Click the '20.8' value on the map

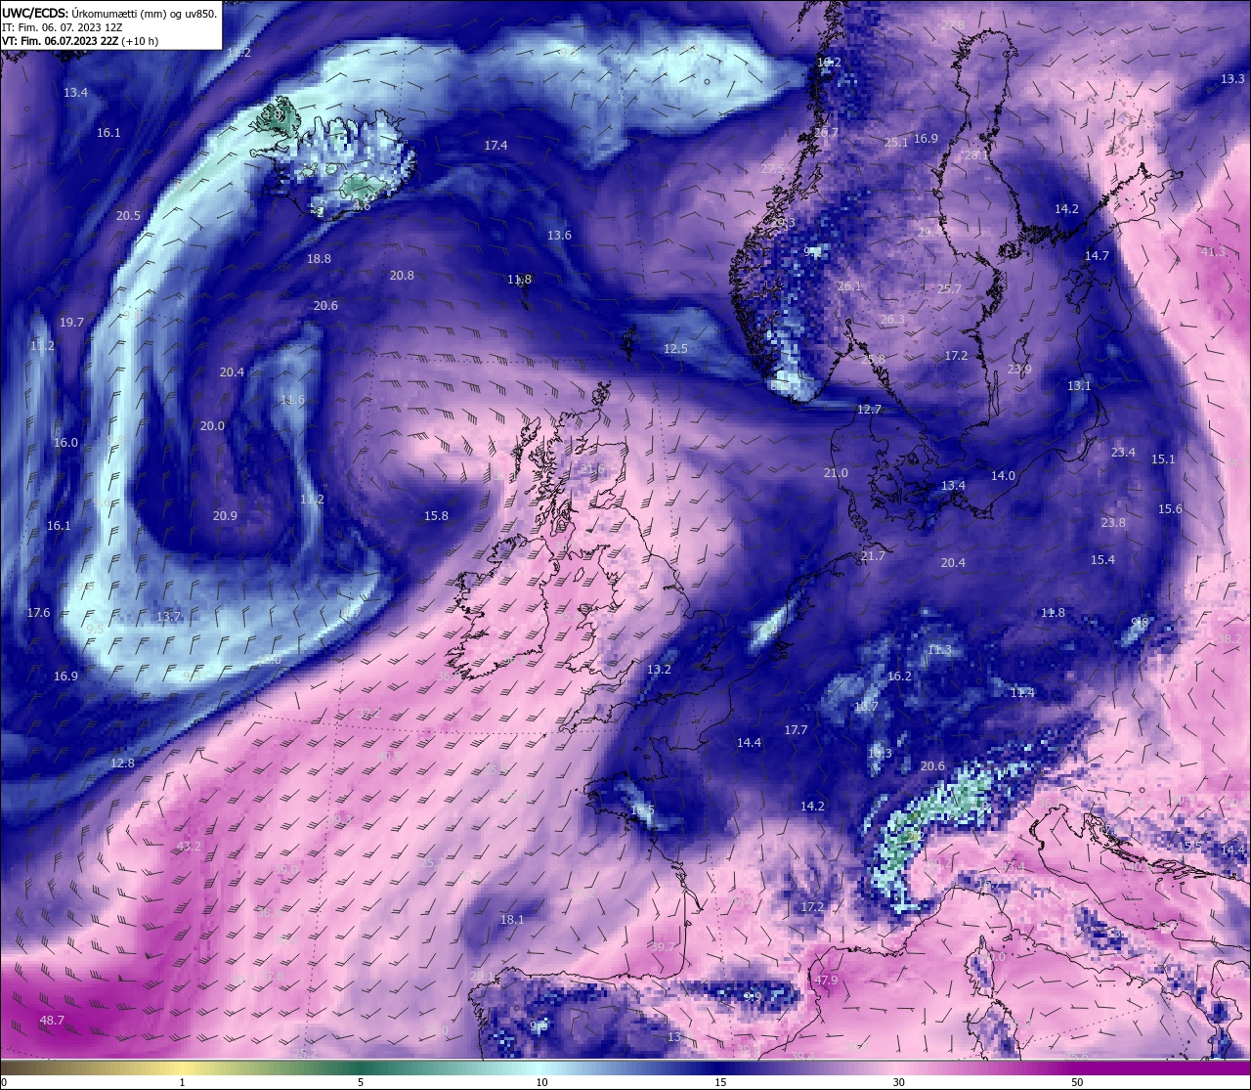[402, 276]
